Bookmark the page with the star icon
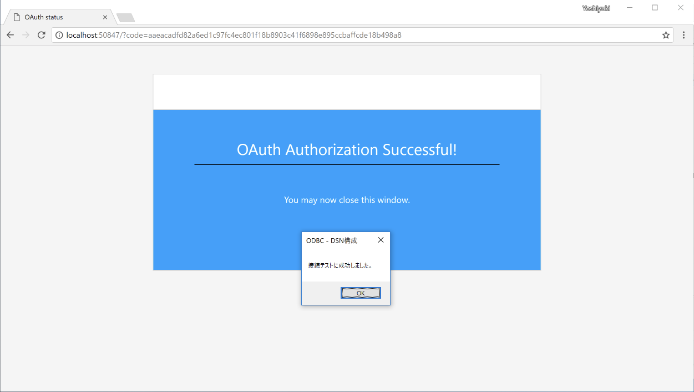The image size is (694, 392). 665,34
